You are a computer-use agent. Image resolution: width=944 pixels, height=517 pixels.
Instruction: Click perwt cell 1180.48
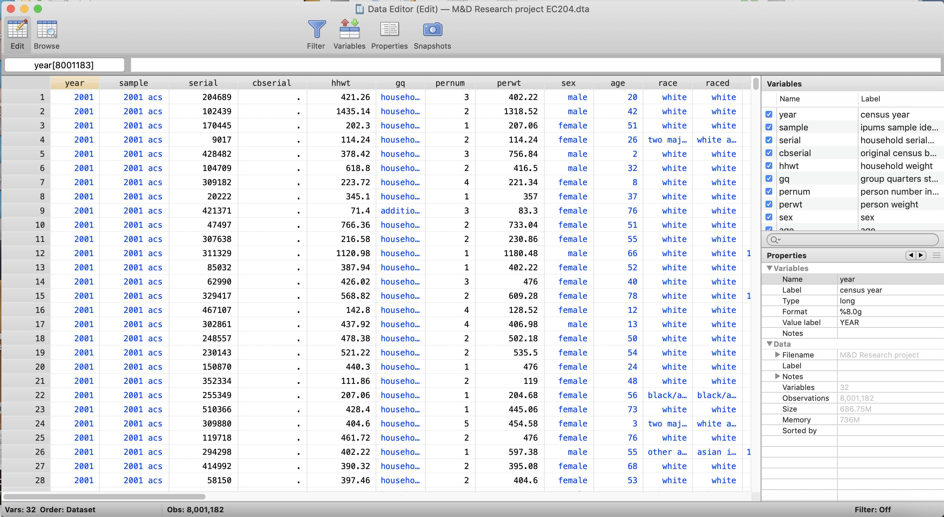510,253
